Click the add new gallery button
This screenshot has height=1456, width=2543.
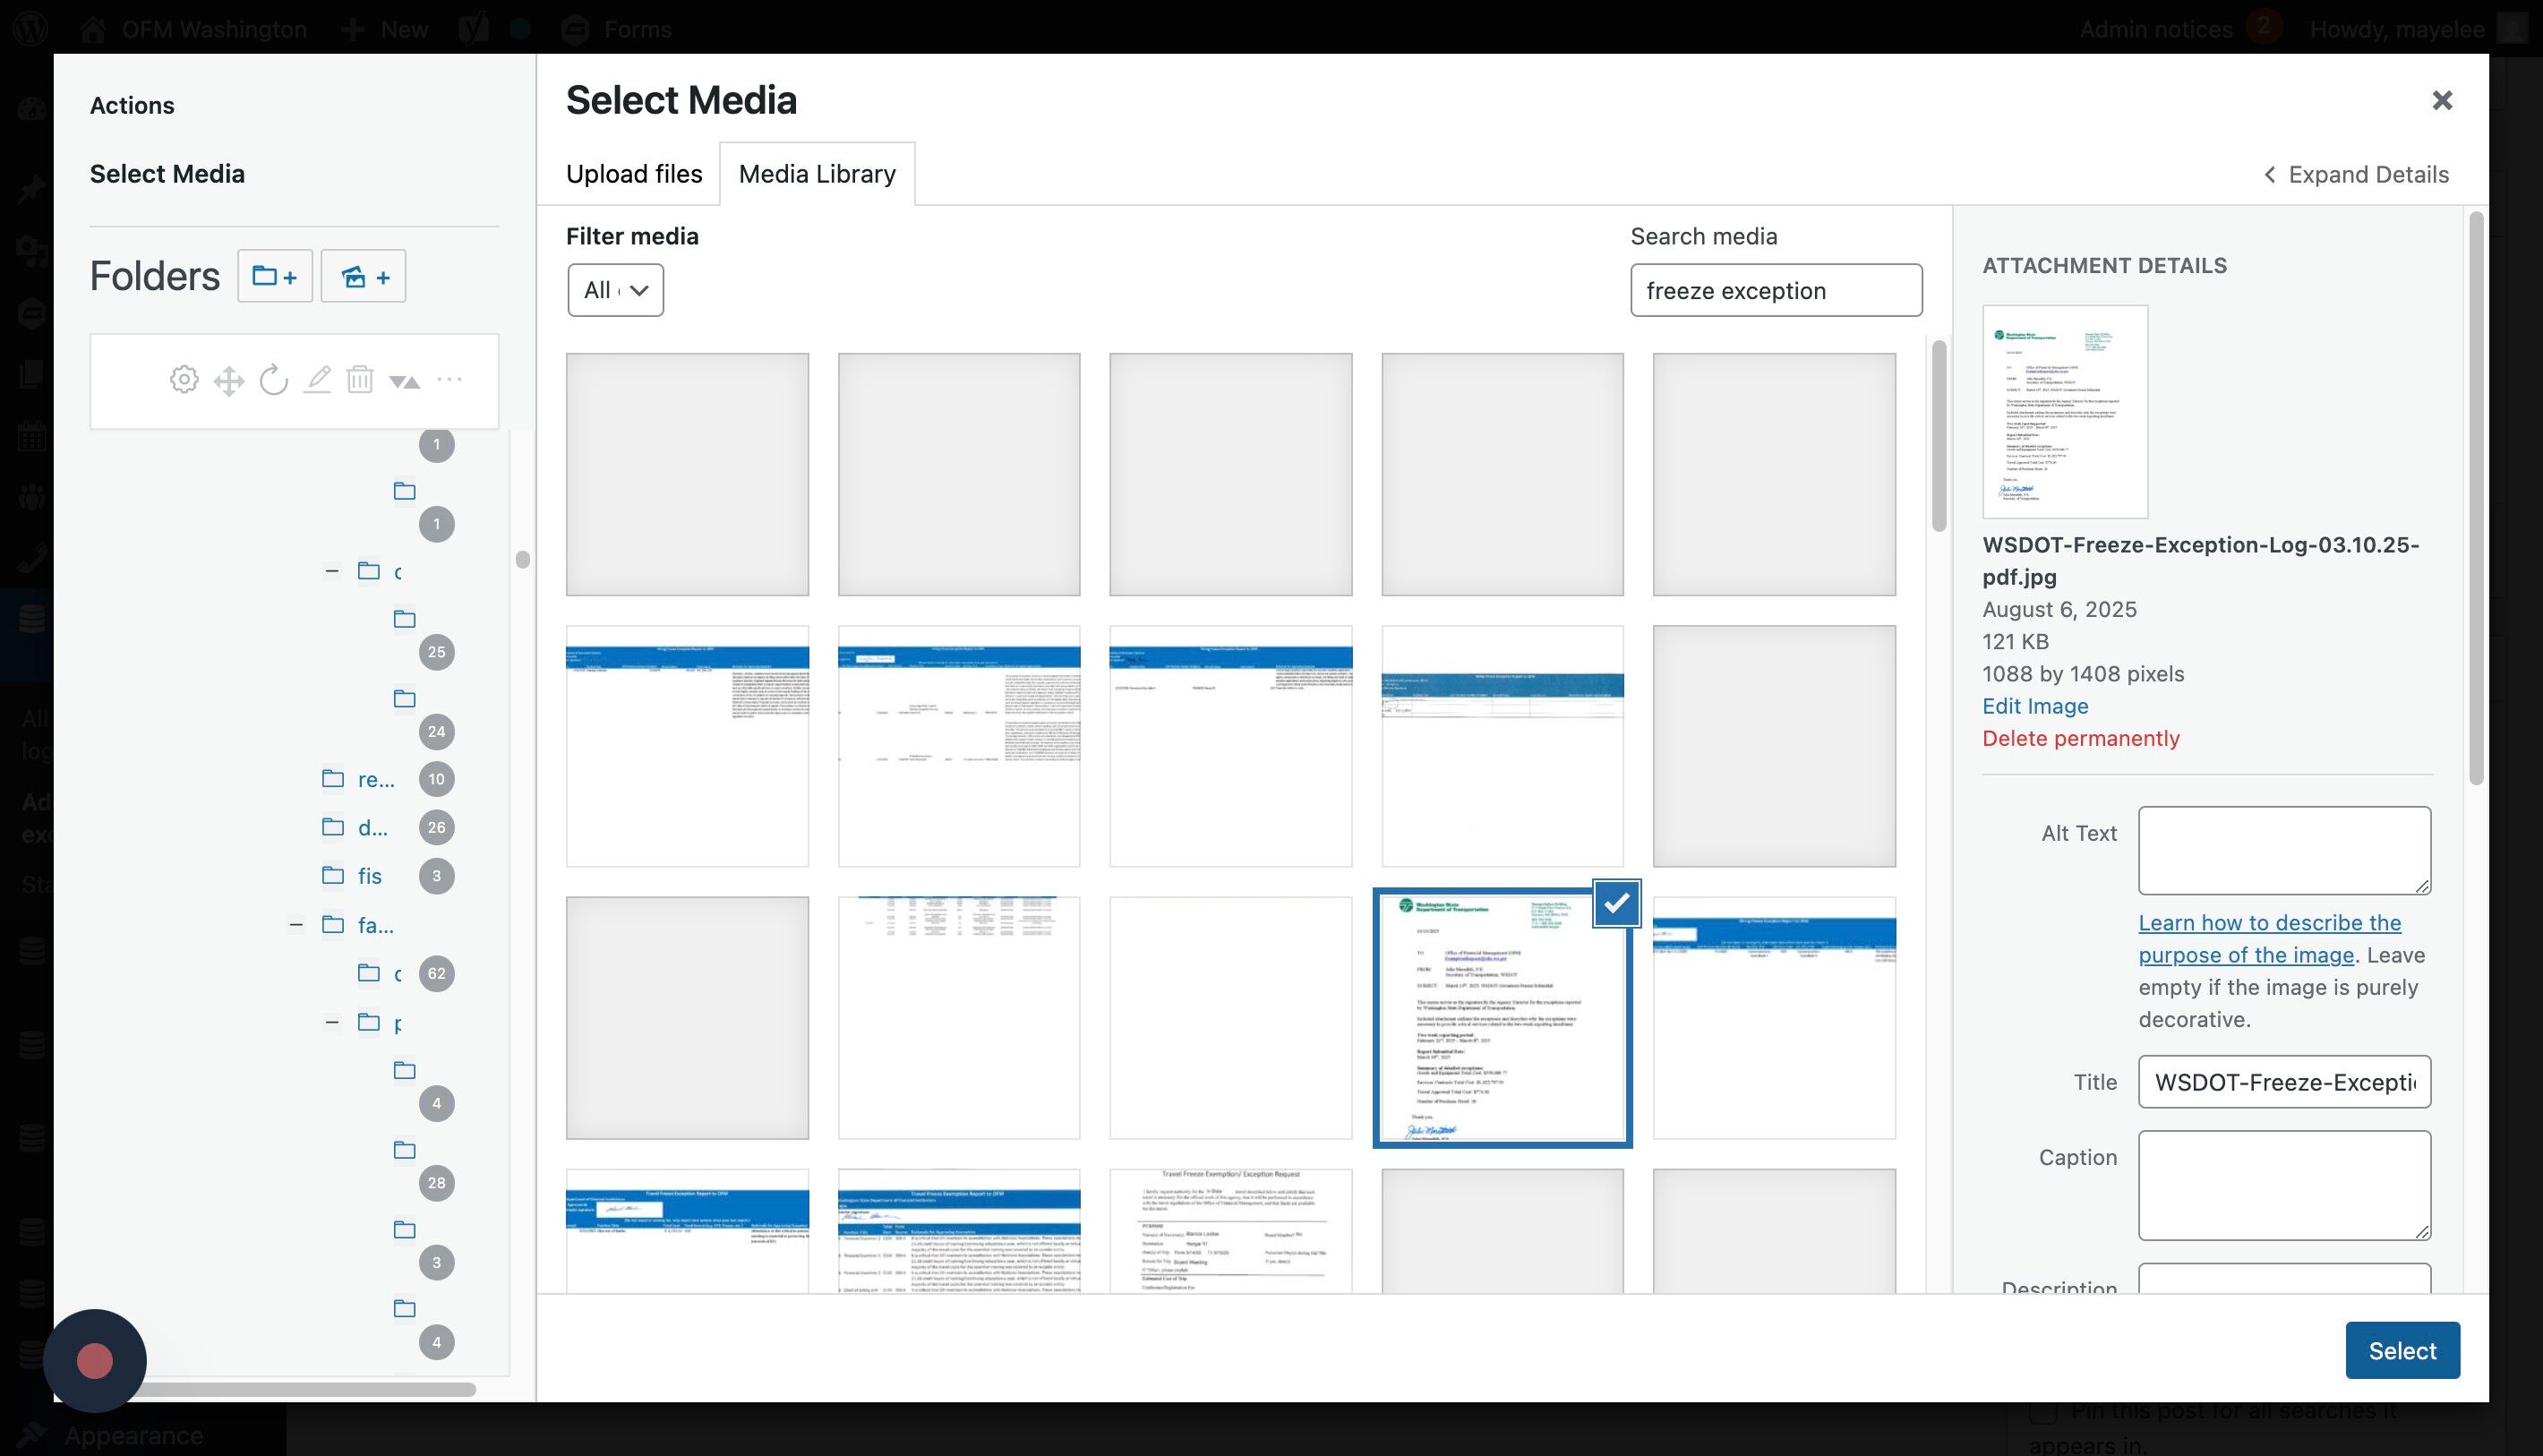pos(363,276)
